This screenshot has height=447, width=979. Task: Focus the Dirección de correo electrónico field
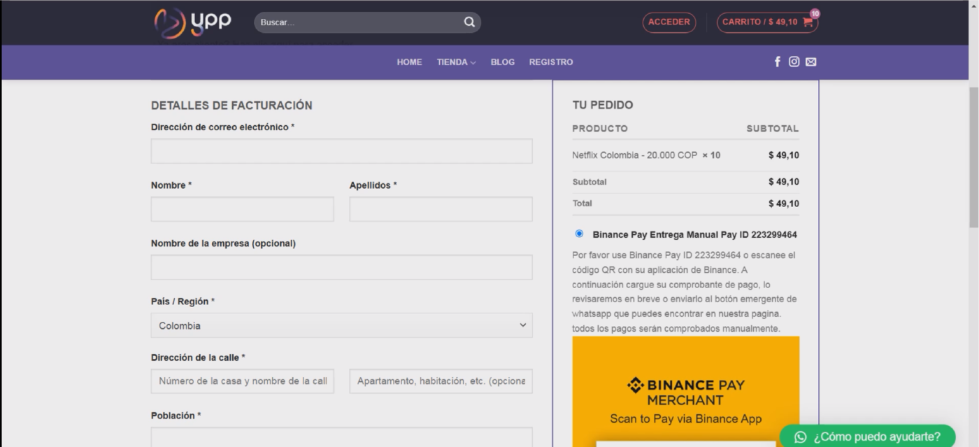pos(341,151)
